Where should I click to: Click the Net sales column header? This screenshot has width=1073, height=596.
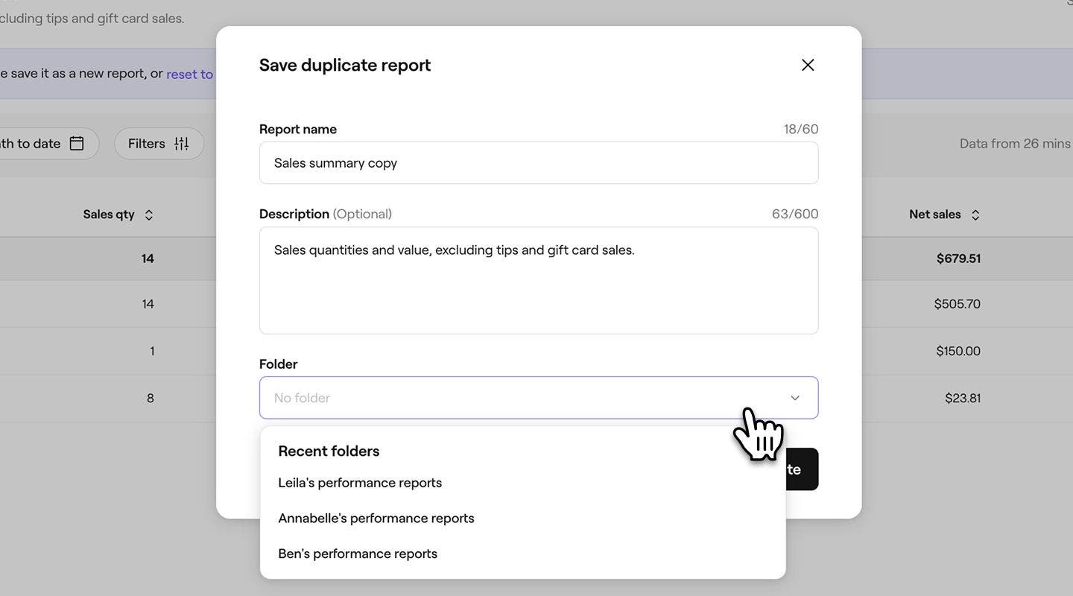(935, 215)
